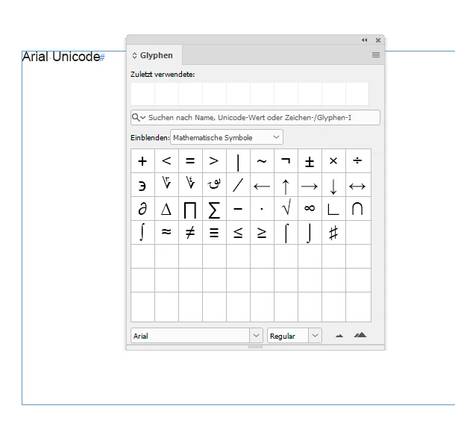Select the summation Sigma glyph
This screenshot has width=455, height=432.
tap(214, 209)
